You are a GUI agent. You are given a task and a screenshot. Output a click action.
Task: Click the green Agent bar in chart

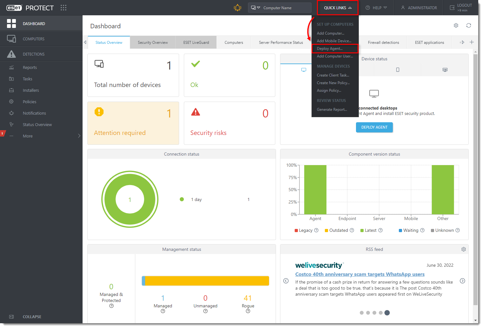(x=315, y=190)
